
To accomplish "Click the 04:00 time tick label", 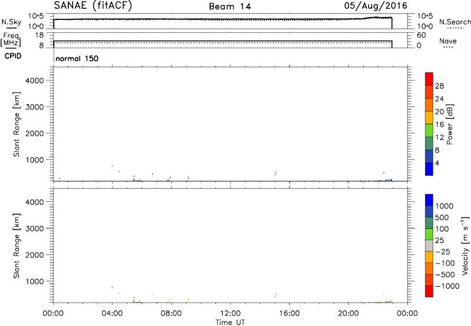I will (x=112, y=314).
